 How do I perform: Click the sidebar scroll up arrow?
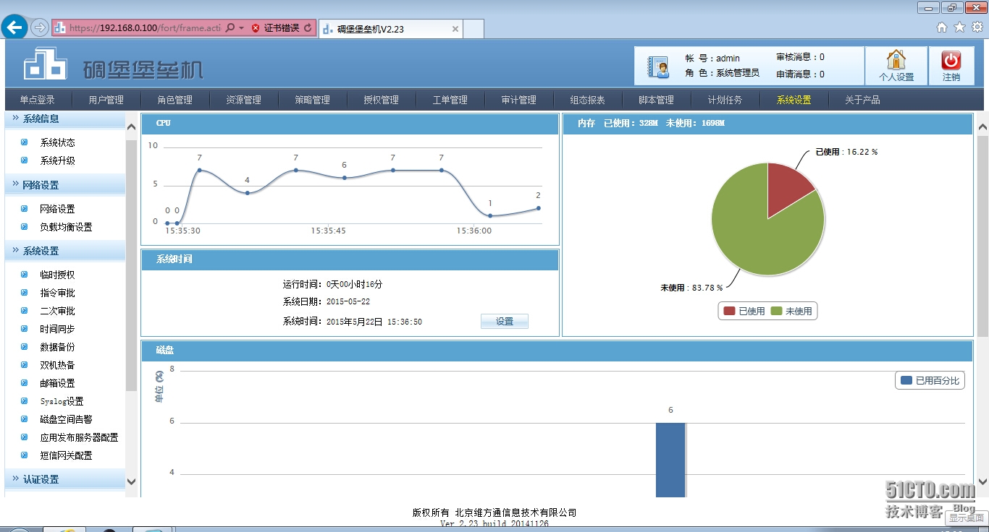[x=131, y=127]
